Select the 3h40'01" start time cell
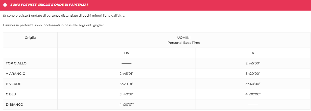Screen dimensions: 311x111 click(x=127, y=94)
